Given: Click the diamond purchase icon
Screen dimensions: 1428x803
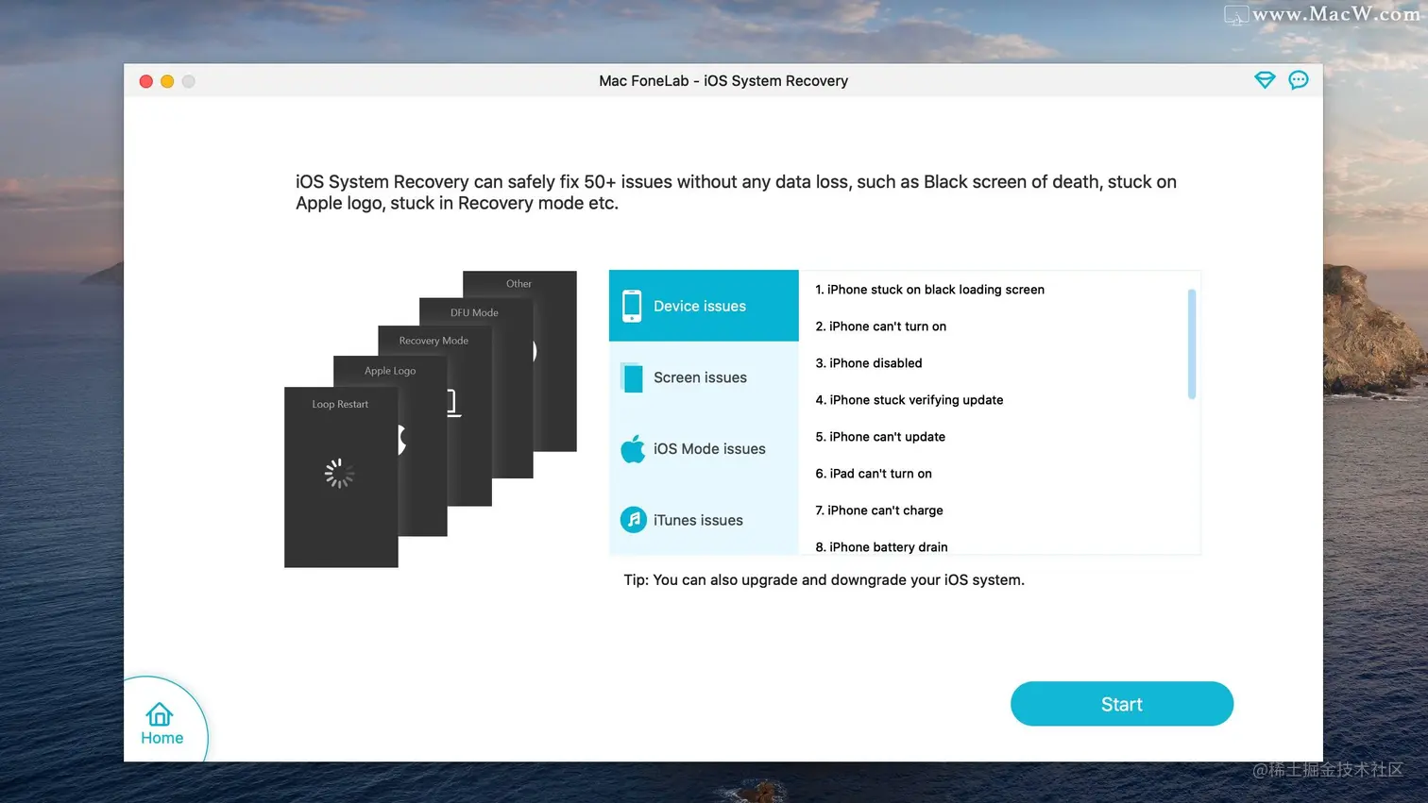Looking at the screenshot, I should (1265, 80).
